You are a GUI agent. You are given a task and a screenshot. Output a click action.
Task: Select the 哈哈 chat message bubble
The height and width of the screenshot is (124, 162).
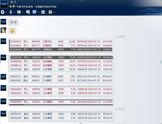coord(13,22)
